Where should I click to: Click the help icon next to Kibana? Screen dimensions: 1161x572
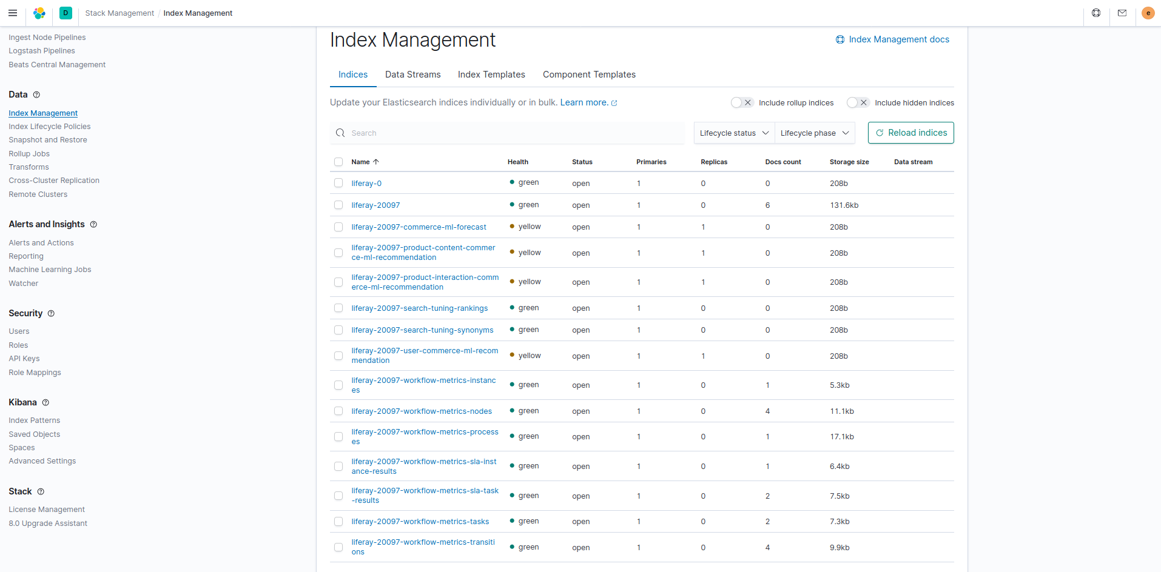[x=45, y=402]
